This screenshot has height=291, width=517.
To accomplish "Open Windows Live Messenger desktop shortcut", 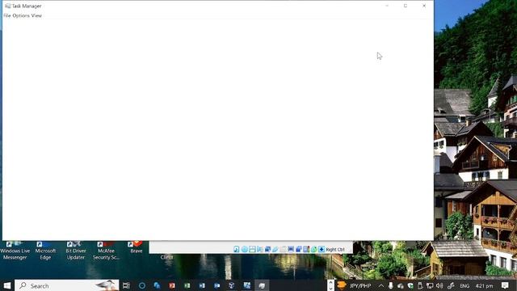I will pos(15,251).
